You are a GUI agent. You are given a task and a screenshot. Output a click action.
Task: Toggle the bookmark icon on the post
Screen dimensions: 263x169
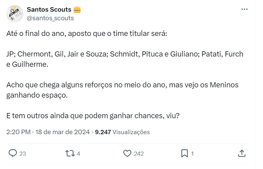pos(185,154)
